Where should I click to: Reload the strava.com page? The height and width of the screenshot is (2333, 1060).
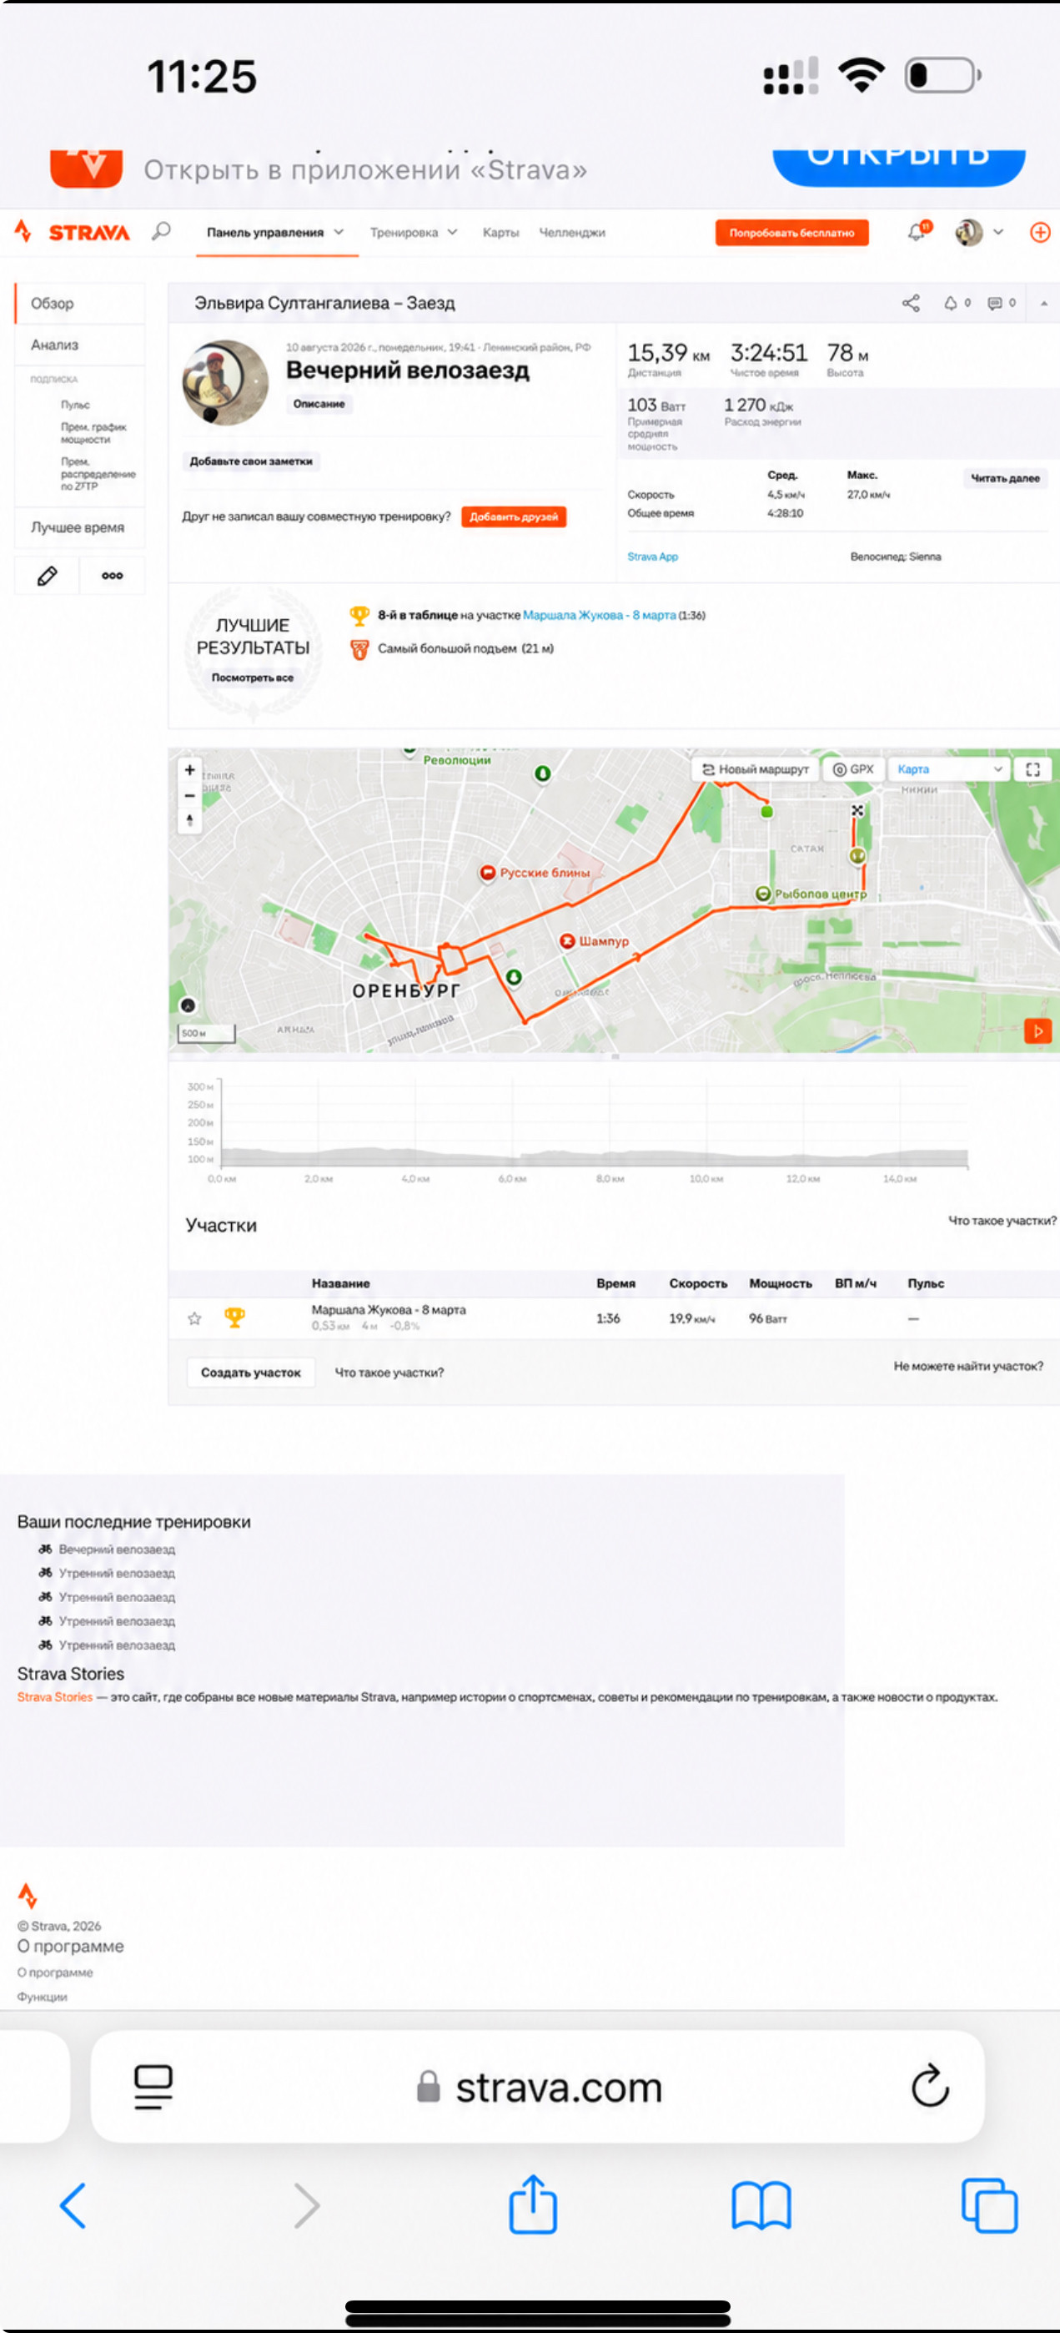[x=930, y=2086]
